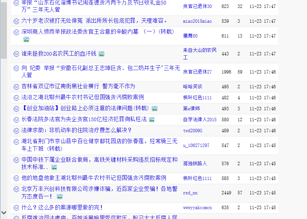Click image icon after 方态度各一！ text

click(x=60, y=197)
